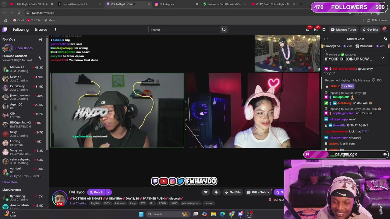Open File Explorer from the taskbar
This screenshot has height=219, width=390.
213,214
